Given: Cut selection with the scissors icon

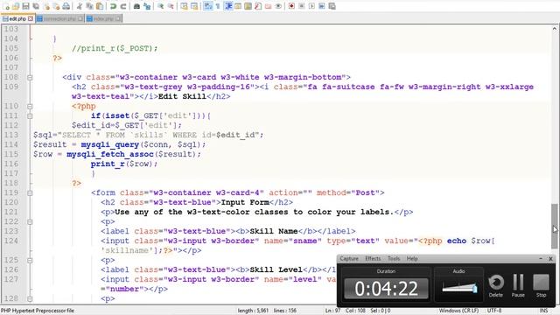Looking at the screenshot, I should (80, 6).
